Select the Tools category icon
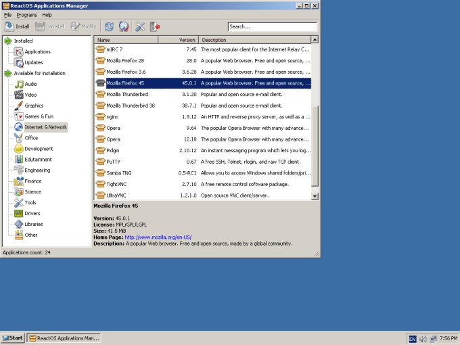460x345 pixels. (19, 202)
